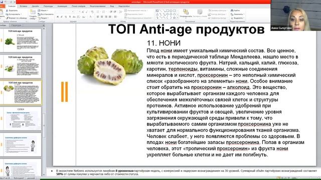
Task: Click the Упорядочить (Arrange) button
Action: (186, 13)
